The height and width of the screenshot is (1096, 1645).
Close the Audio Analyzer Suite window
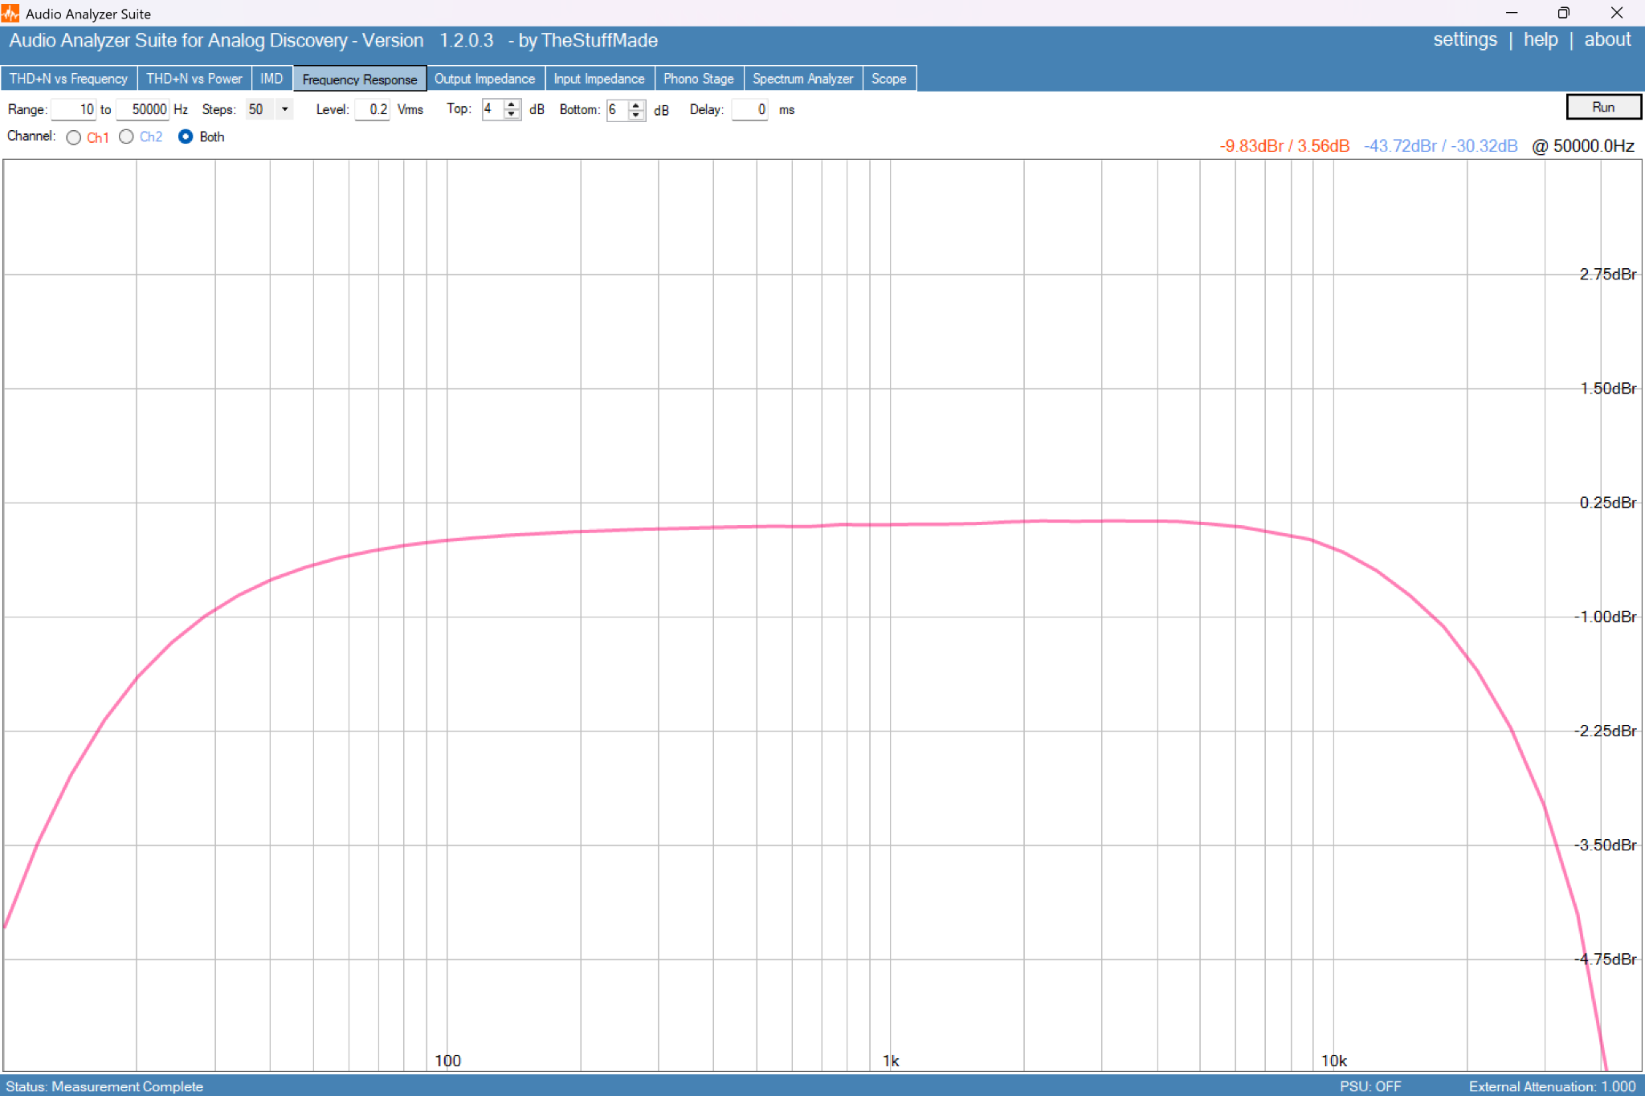coord(1617,13)
